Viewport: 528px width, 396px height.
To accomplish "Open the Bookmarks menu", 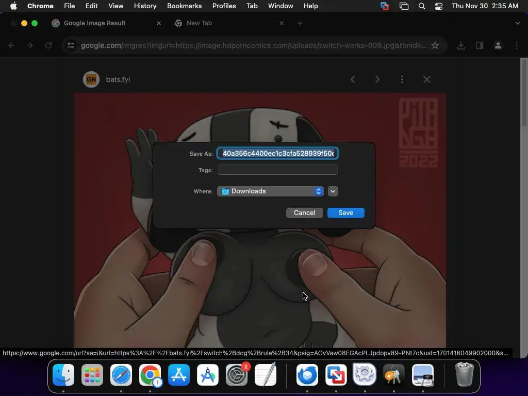I will click(184, 6).
